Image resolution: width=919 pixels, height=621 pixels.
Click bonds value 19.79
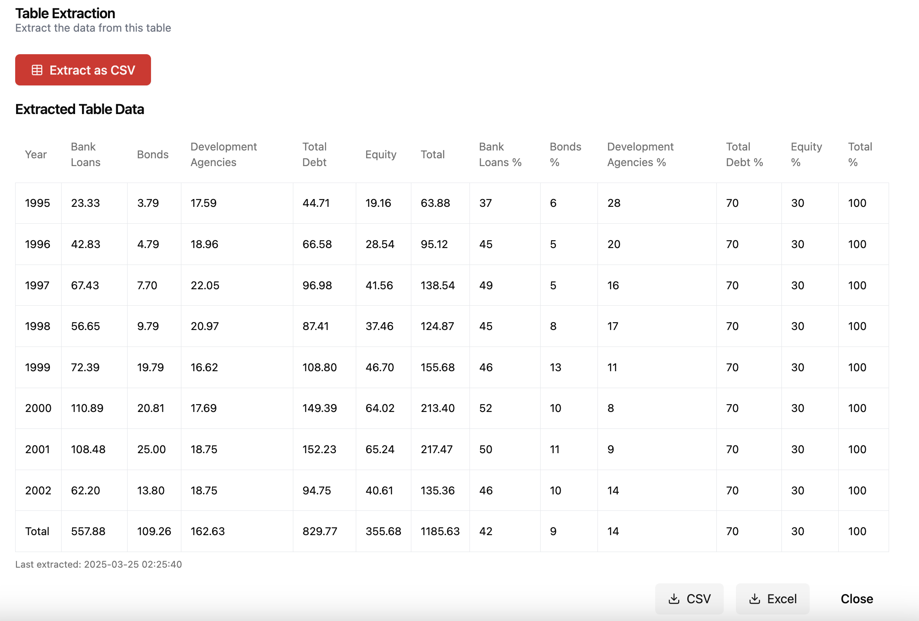151,367
